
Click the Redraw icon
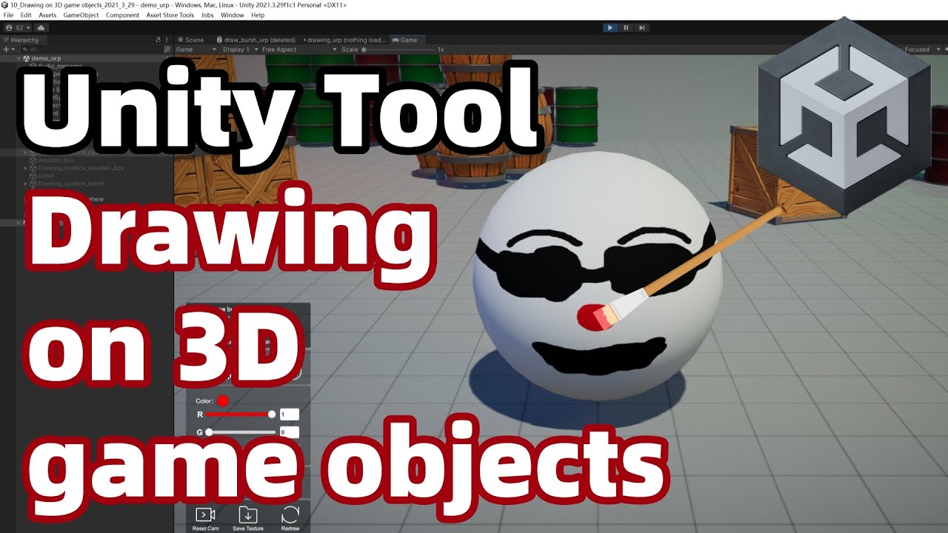pyautogui.click(x=290, y=514)
